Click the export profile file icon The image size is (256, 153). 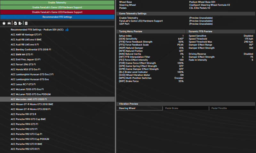(x=20, y=23)
